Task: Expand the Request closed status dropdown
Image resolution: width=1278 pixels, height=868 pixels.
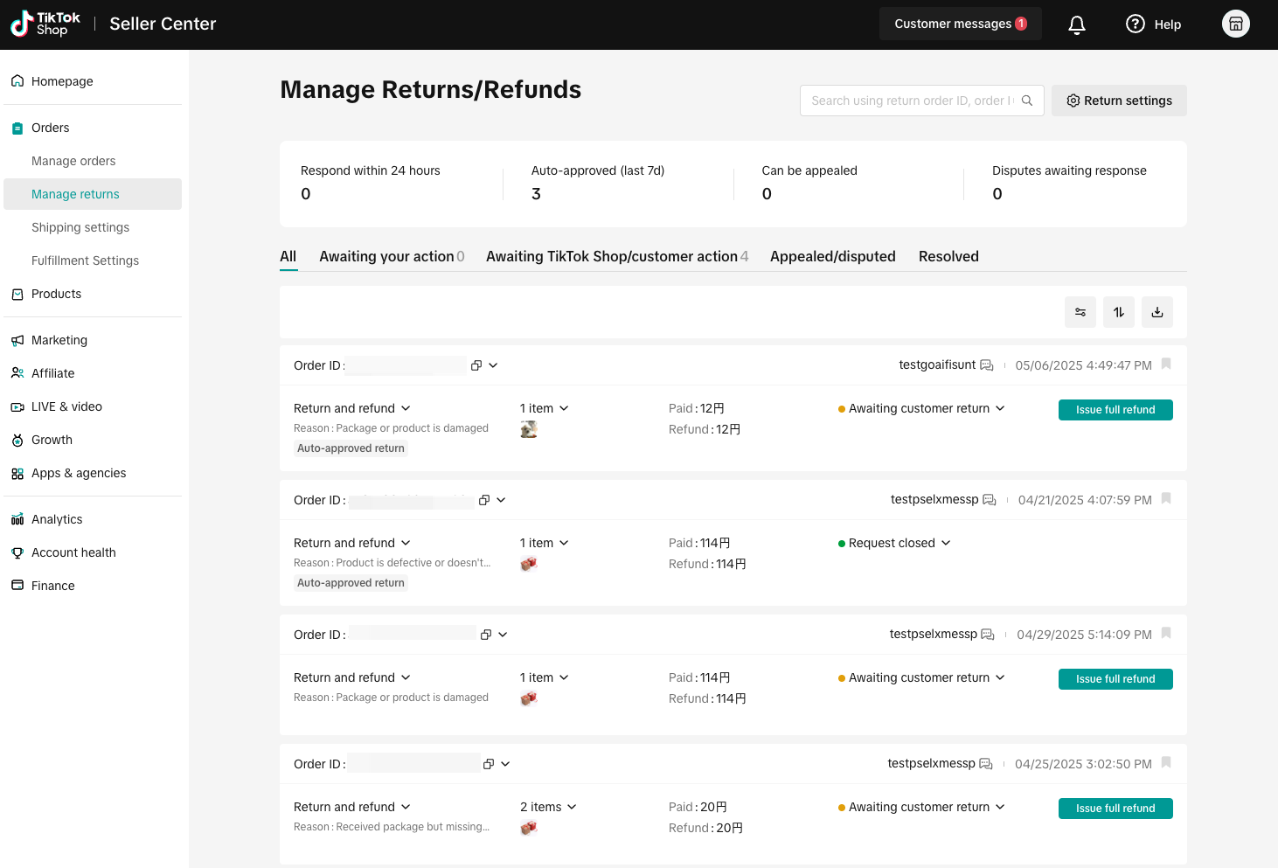Action: coord(946,543)
